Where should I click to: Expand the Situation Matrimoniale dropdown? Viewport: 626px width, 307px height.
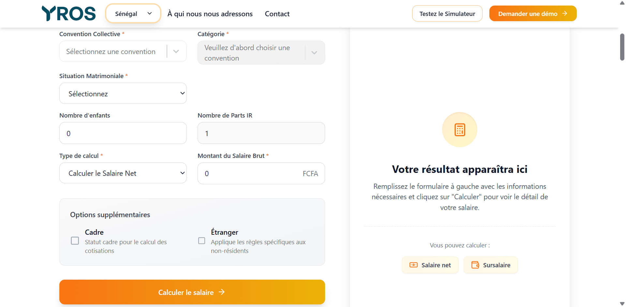tap(123, 93)
